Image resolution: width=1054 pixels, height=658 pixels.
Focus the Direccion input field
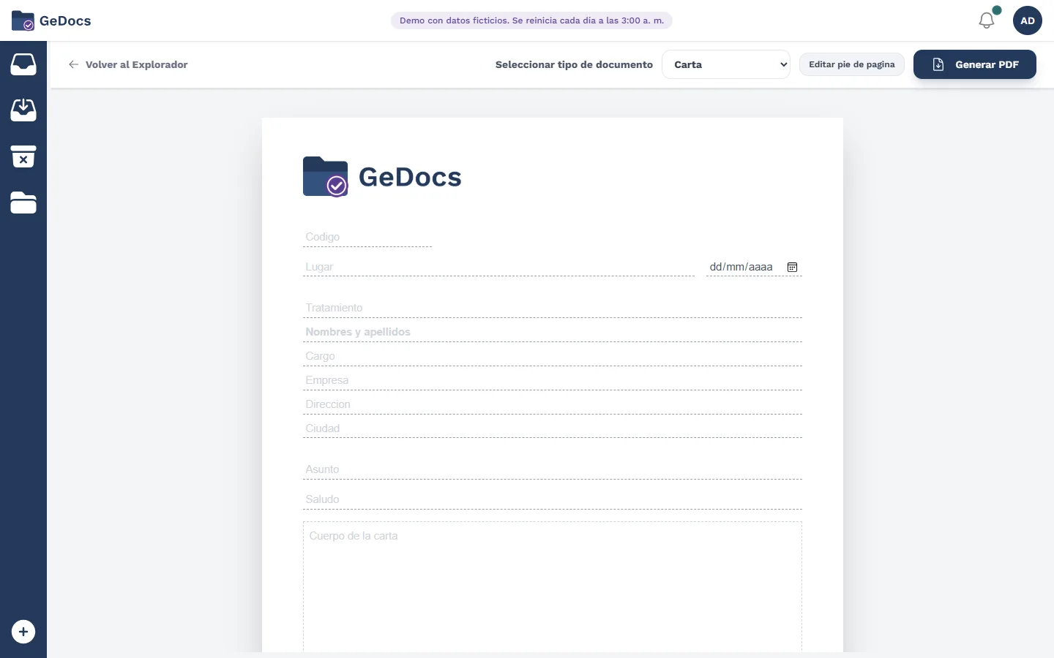pyautogui.click(x=553, y=404)
